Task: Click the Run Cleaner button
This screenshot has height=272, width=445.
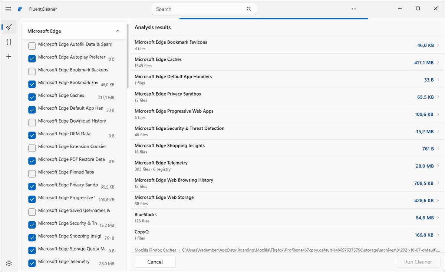Action: point(418,262)
